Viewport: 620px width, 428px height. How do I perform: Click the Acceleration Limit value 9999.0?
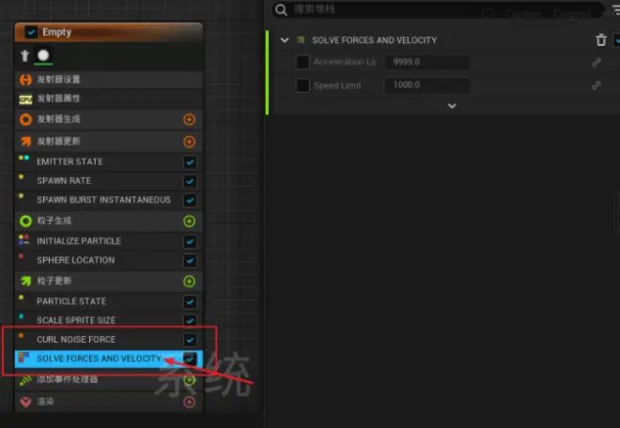(427, 62)
